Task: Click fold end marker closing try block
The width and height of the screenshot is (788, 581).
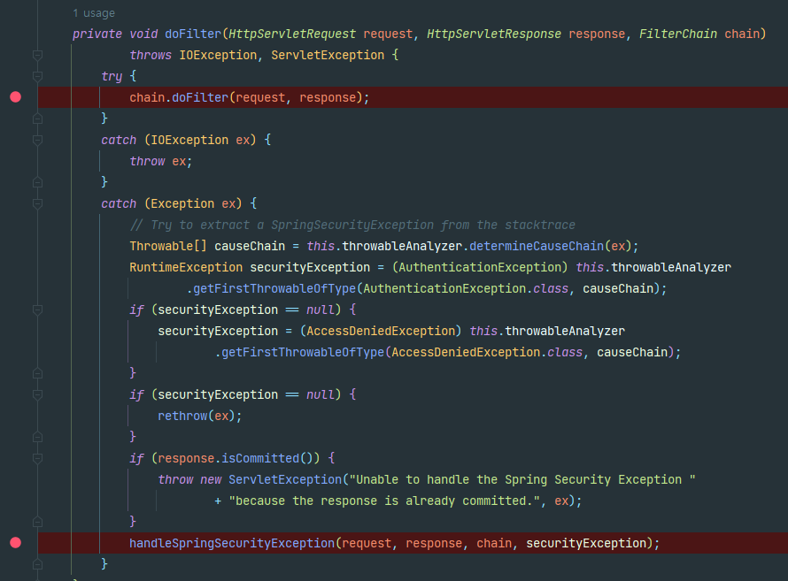Action: pyautogui.click(x=37, y=118)
